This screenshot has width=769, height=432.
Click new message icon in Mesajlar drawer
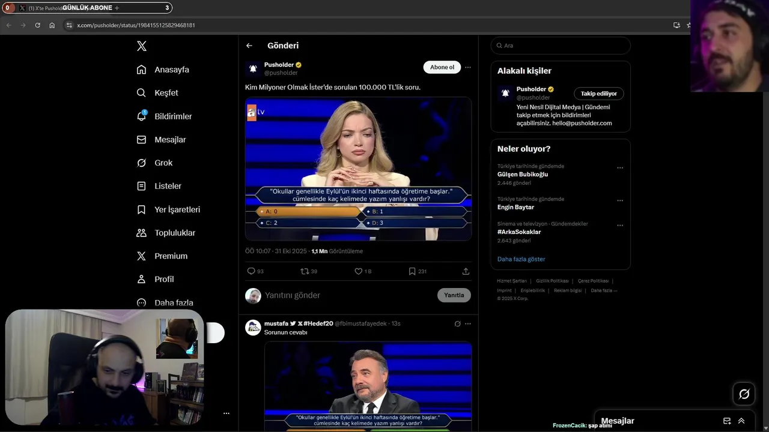[727, 421]
